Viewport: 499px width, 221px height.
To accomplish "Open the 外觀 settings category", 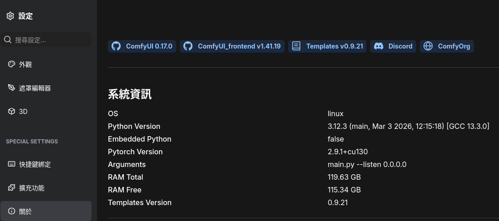I will [25, 64].
